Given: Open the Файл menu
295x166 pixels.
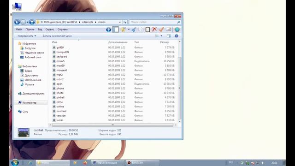Looking at the screenshot, I should tap(19, 30).
